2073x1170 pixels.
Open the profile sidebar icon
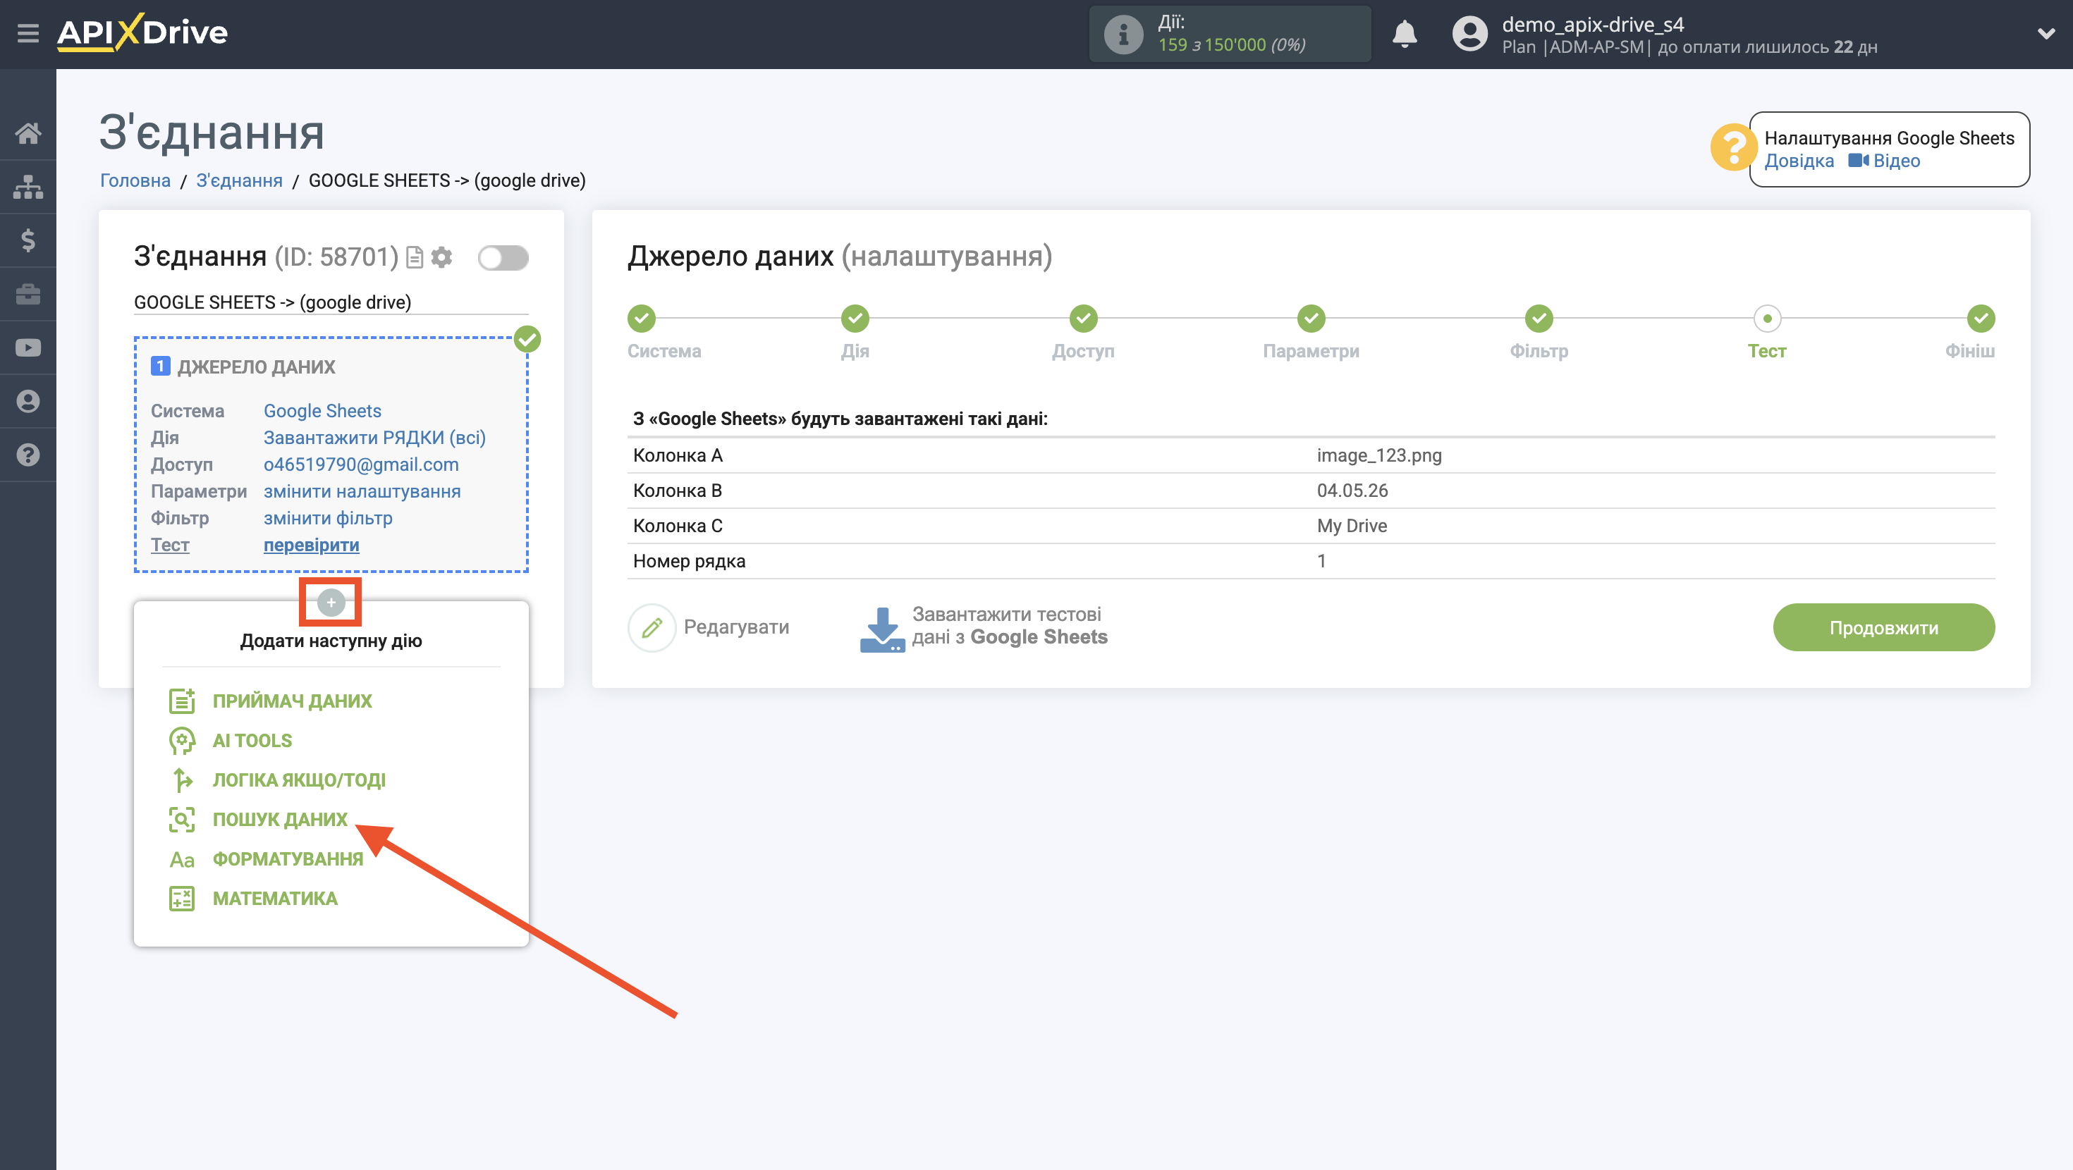28,401
